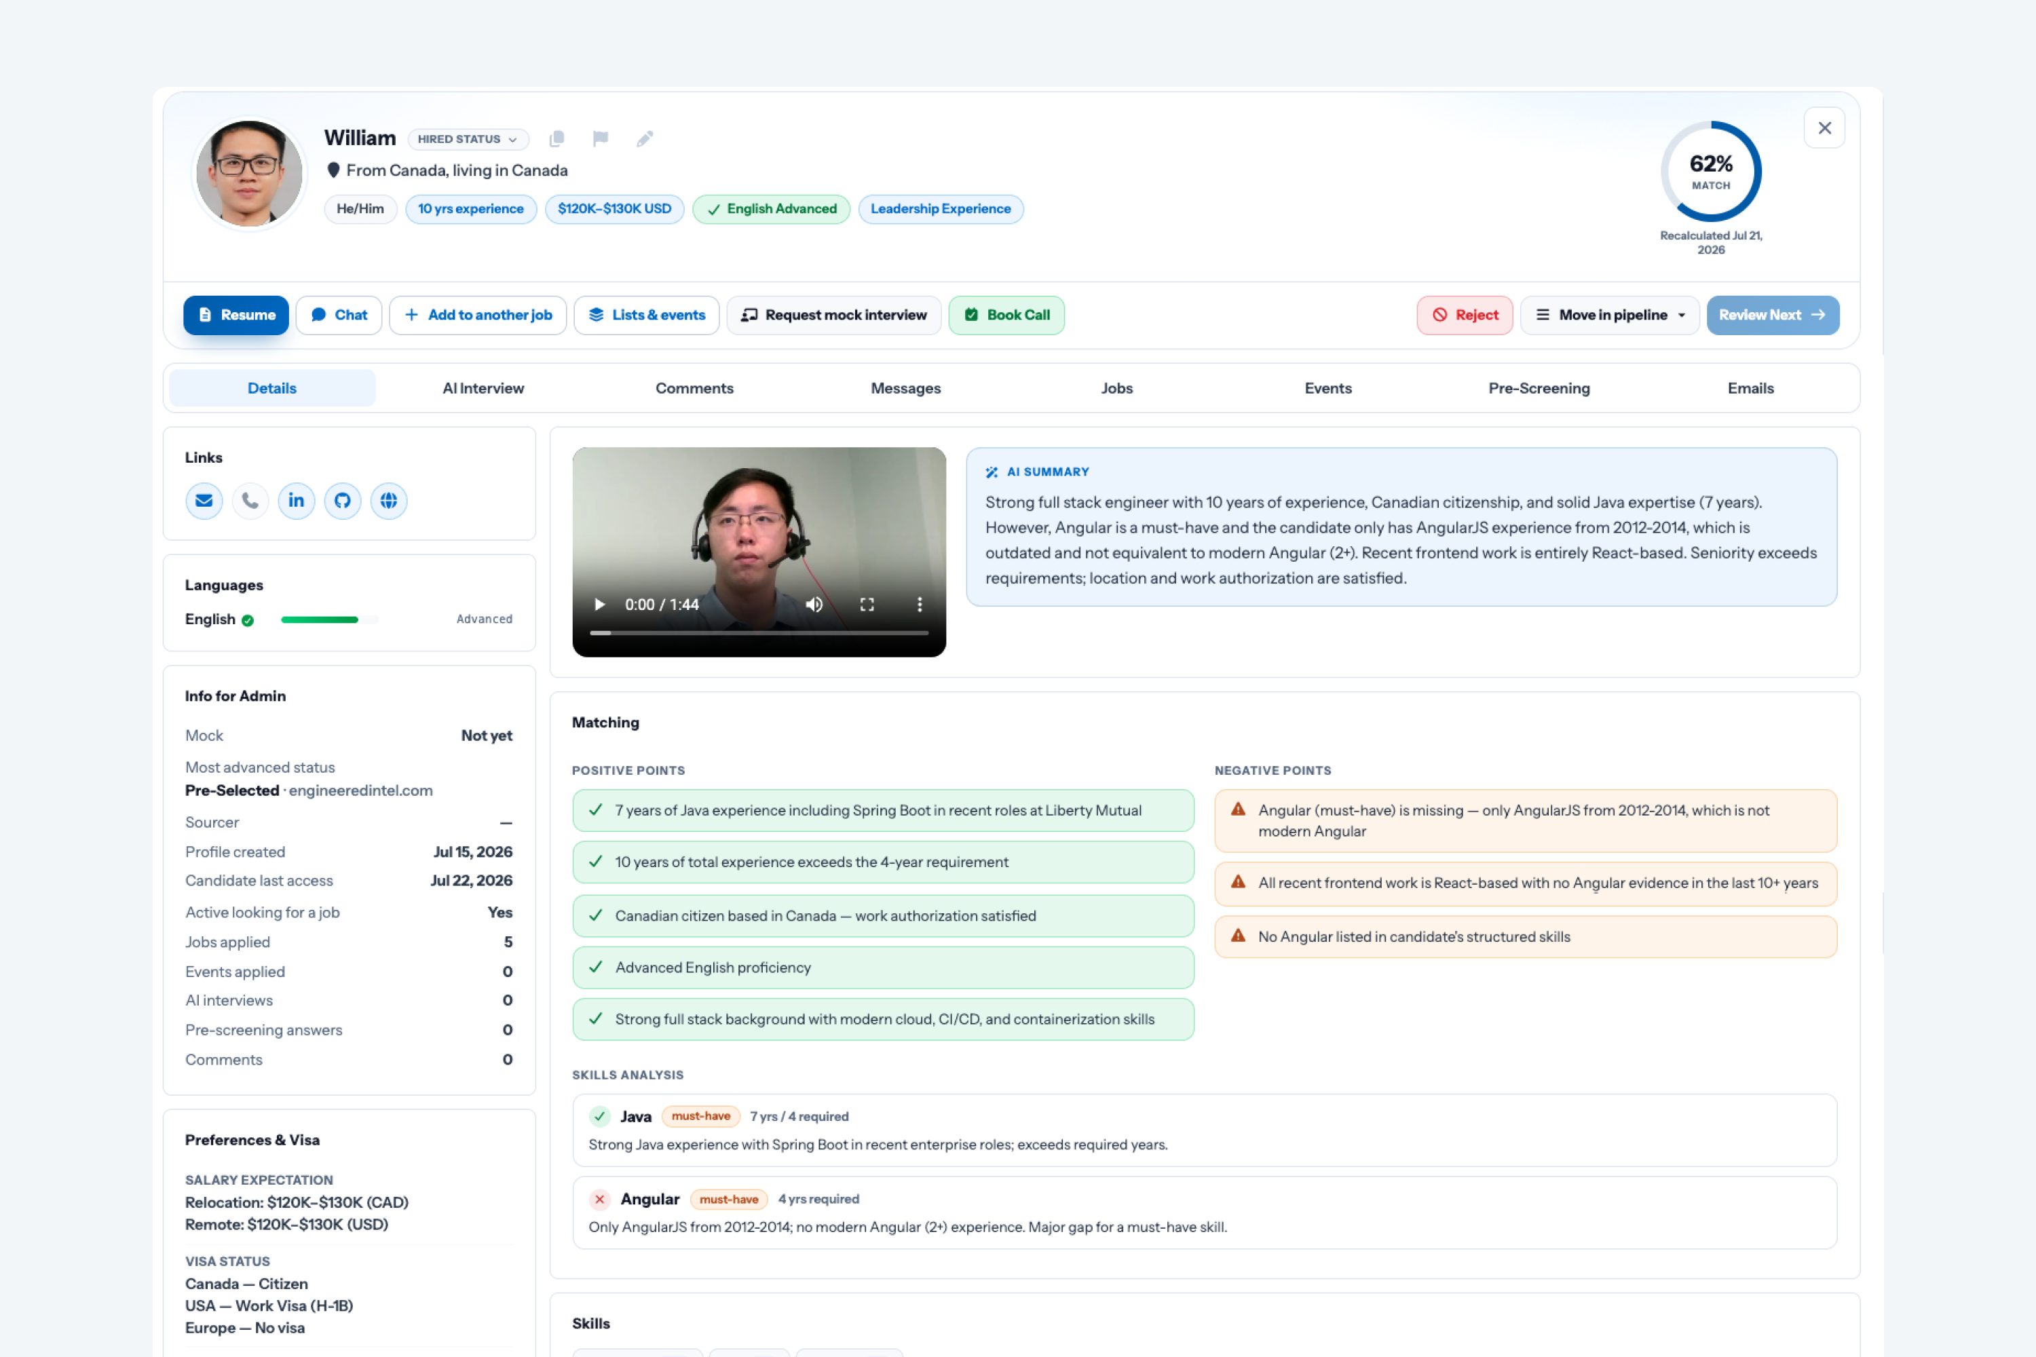
Task: Click the English proficiency level bar
Action: [x=330, y=619]
